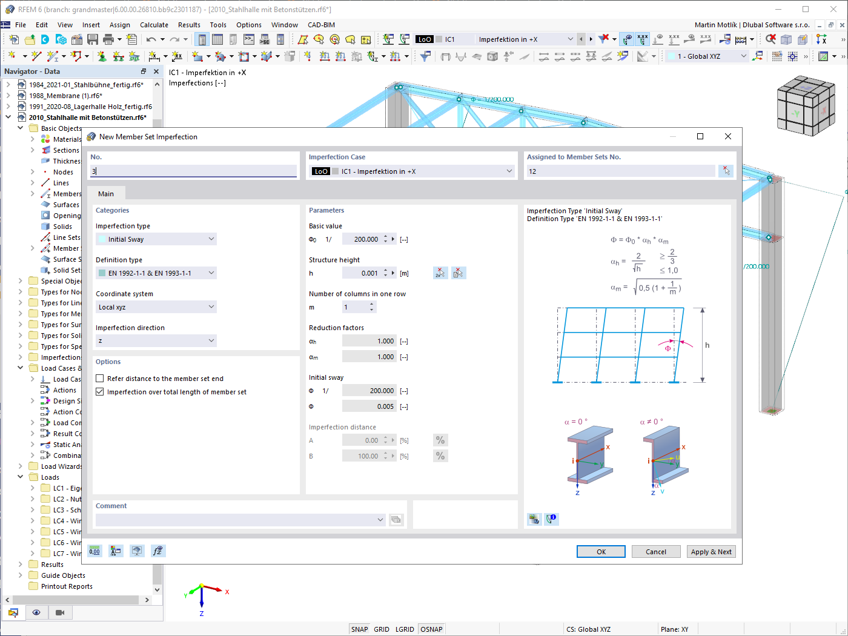Click the Navigator Display eye tab icon
The height and width of the screenshot is (636, 848).
pyautogui.click(x=36, y=612)
